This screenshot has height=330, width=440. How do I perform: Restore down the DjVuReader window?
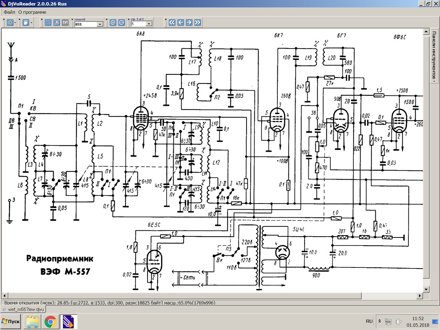(x=428, y=4)
